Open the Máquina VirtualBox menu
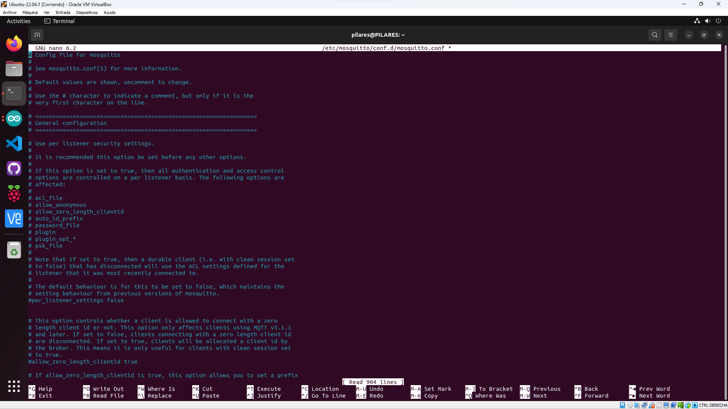 [x=30, y=12]
